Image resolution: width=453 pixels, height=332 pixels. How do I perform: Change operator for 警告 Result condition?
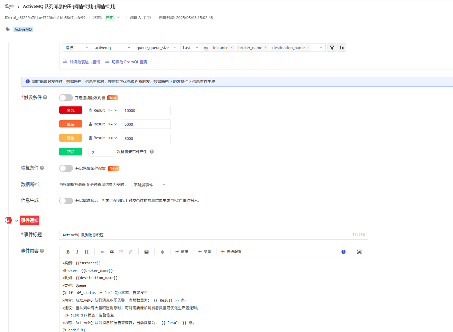tap(113, 138)
